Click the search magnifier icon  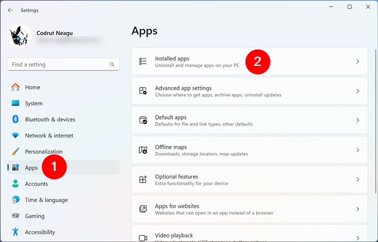(x=111, y=64)
